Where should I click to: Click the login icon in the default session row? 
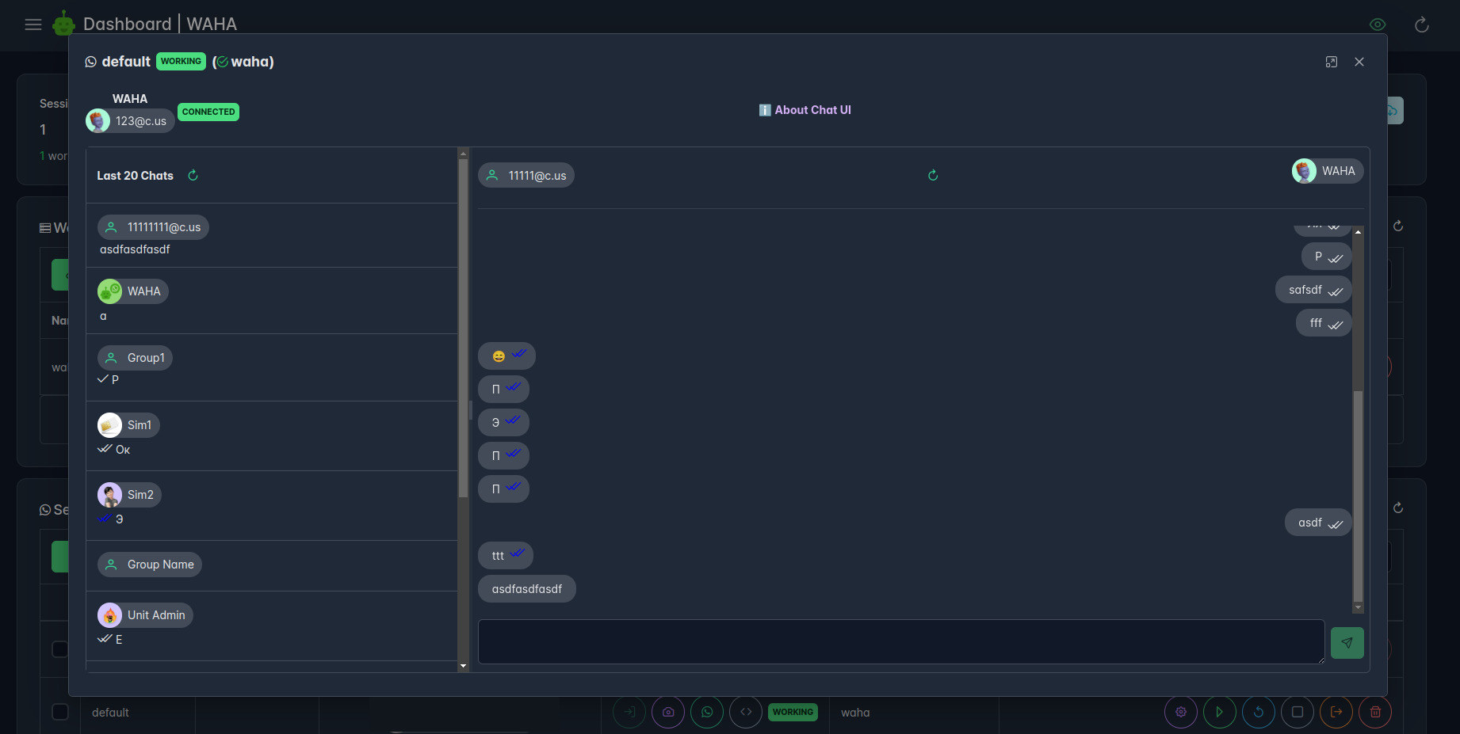(629, 712)
